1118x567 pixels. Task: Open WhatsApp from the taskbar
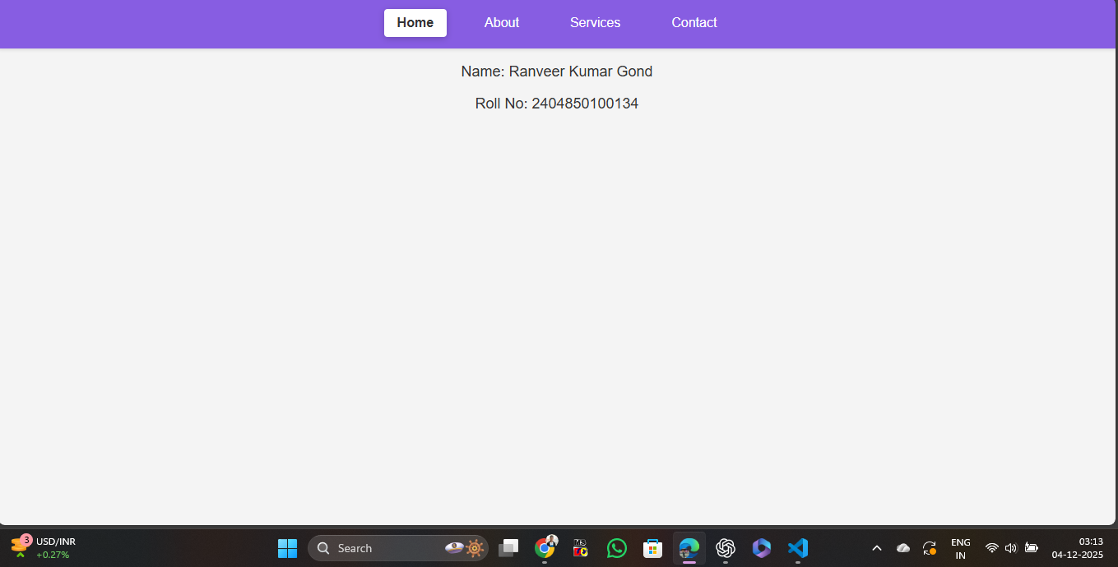pyautogui.click(x=616, y=548)
